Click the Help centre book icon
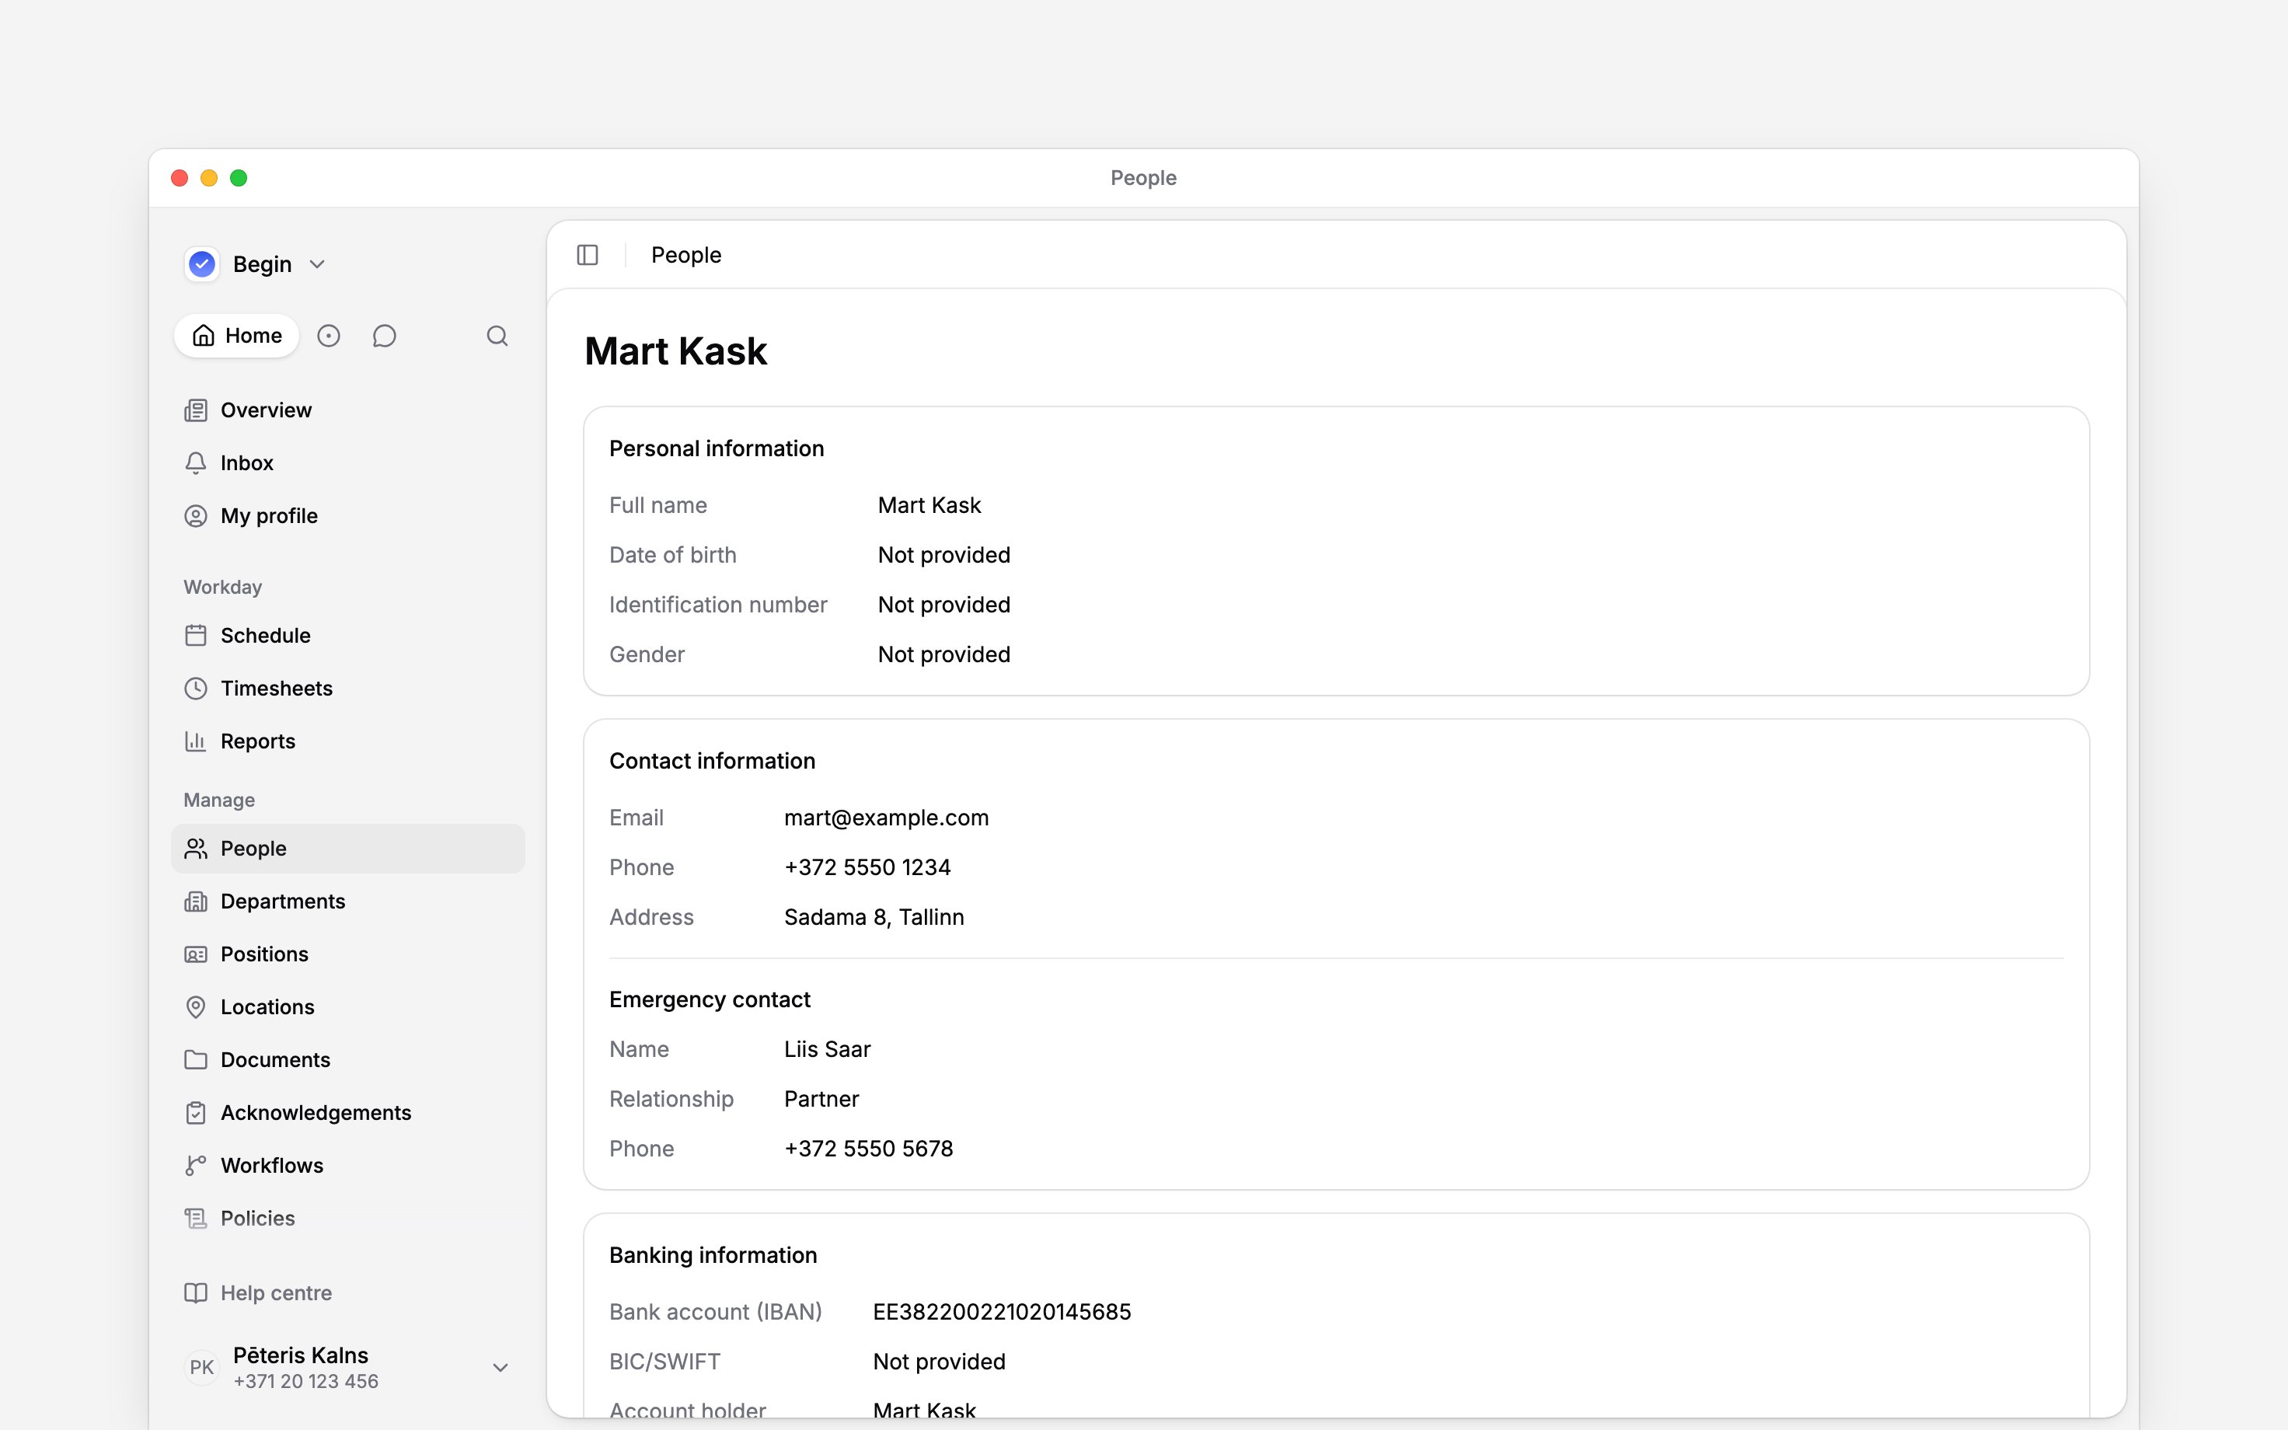Screen dimensions: 2288x1430 pyautogui.click(x=196, y=1293)
